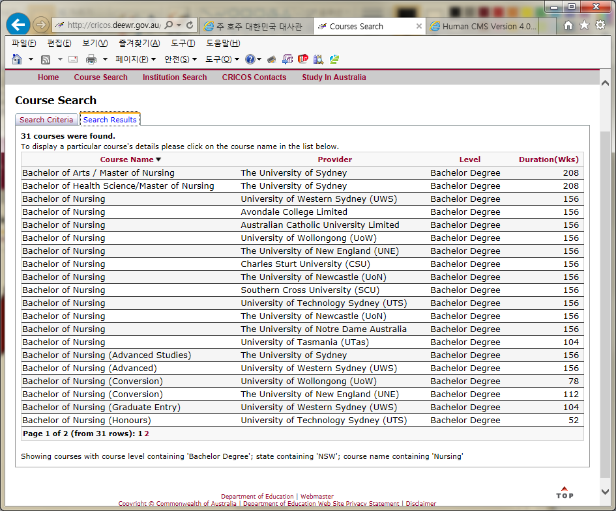Open the 즐겨찾기(A) menu
The image size is (616, 511).
click(x=139, y=43)
